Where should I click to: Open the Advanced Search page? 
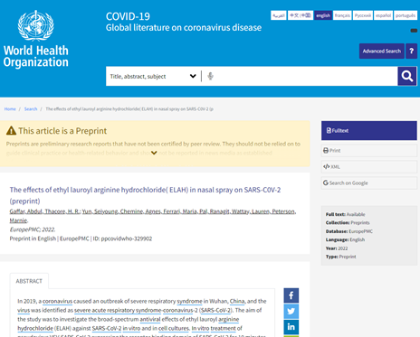382,51
